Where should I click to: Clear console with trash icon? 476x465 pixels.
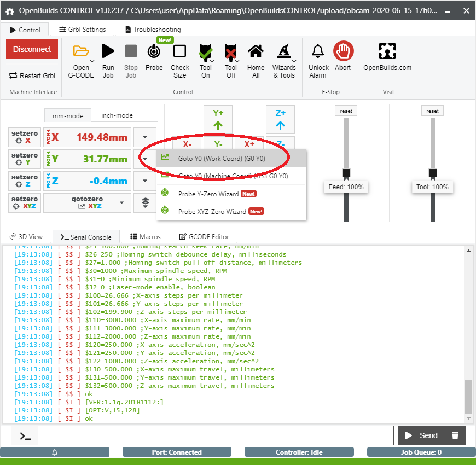[455, 435]
